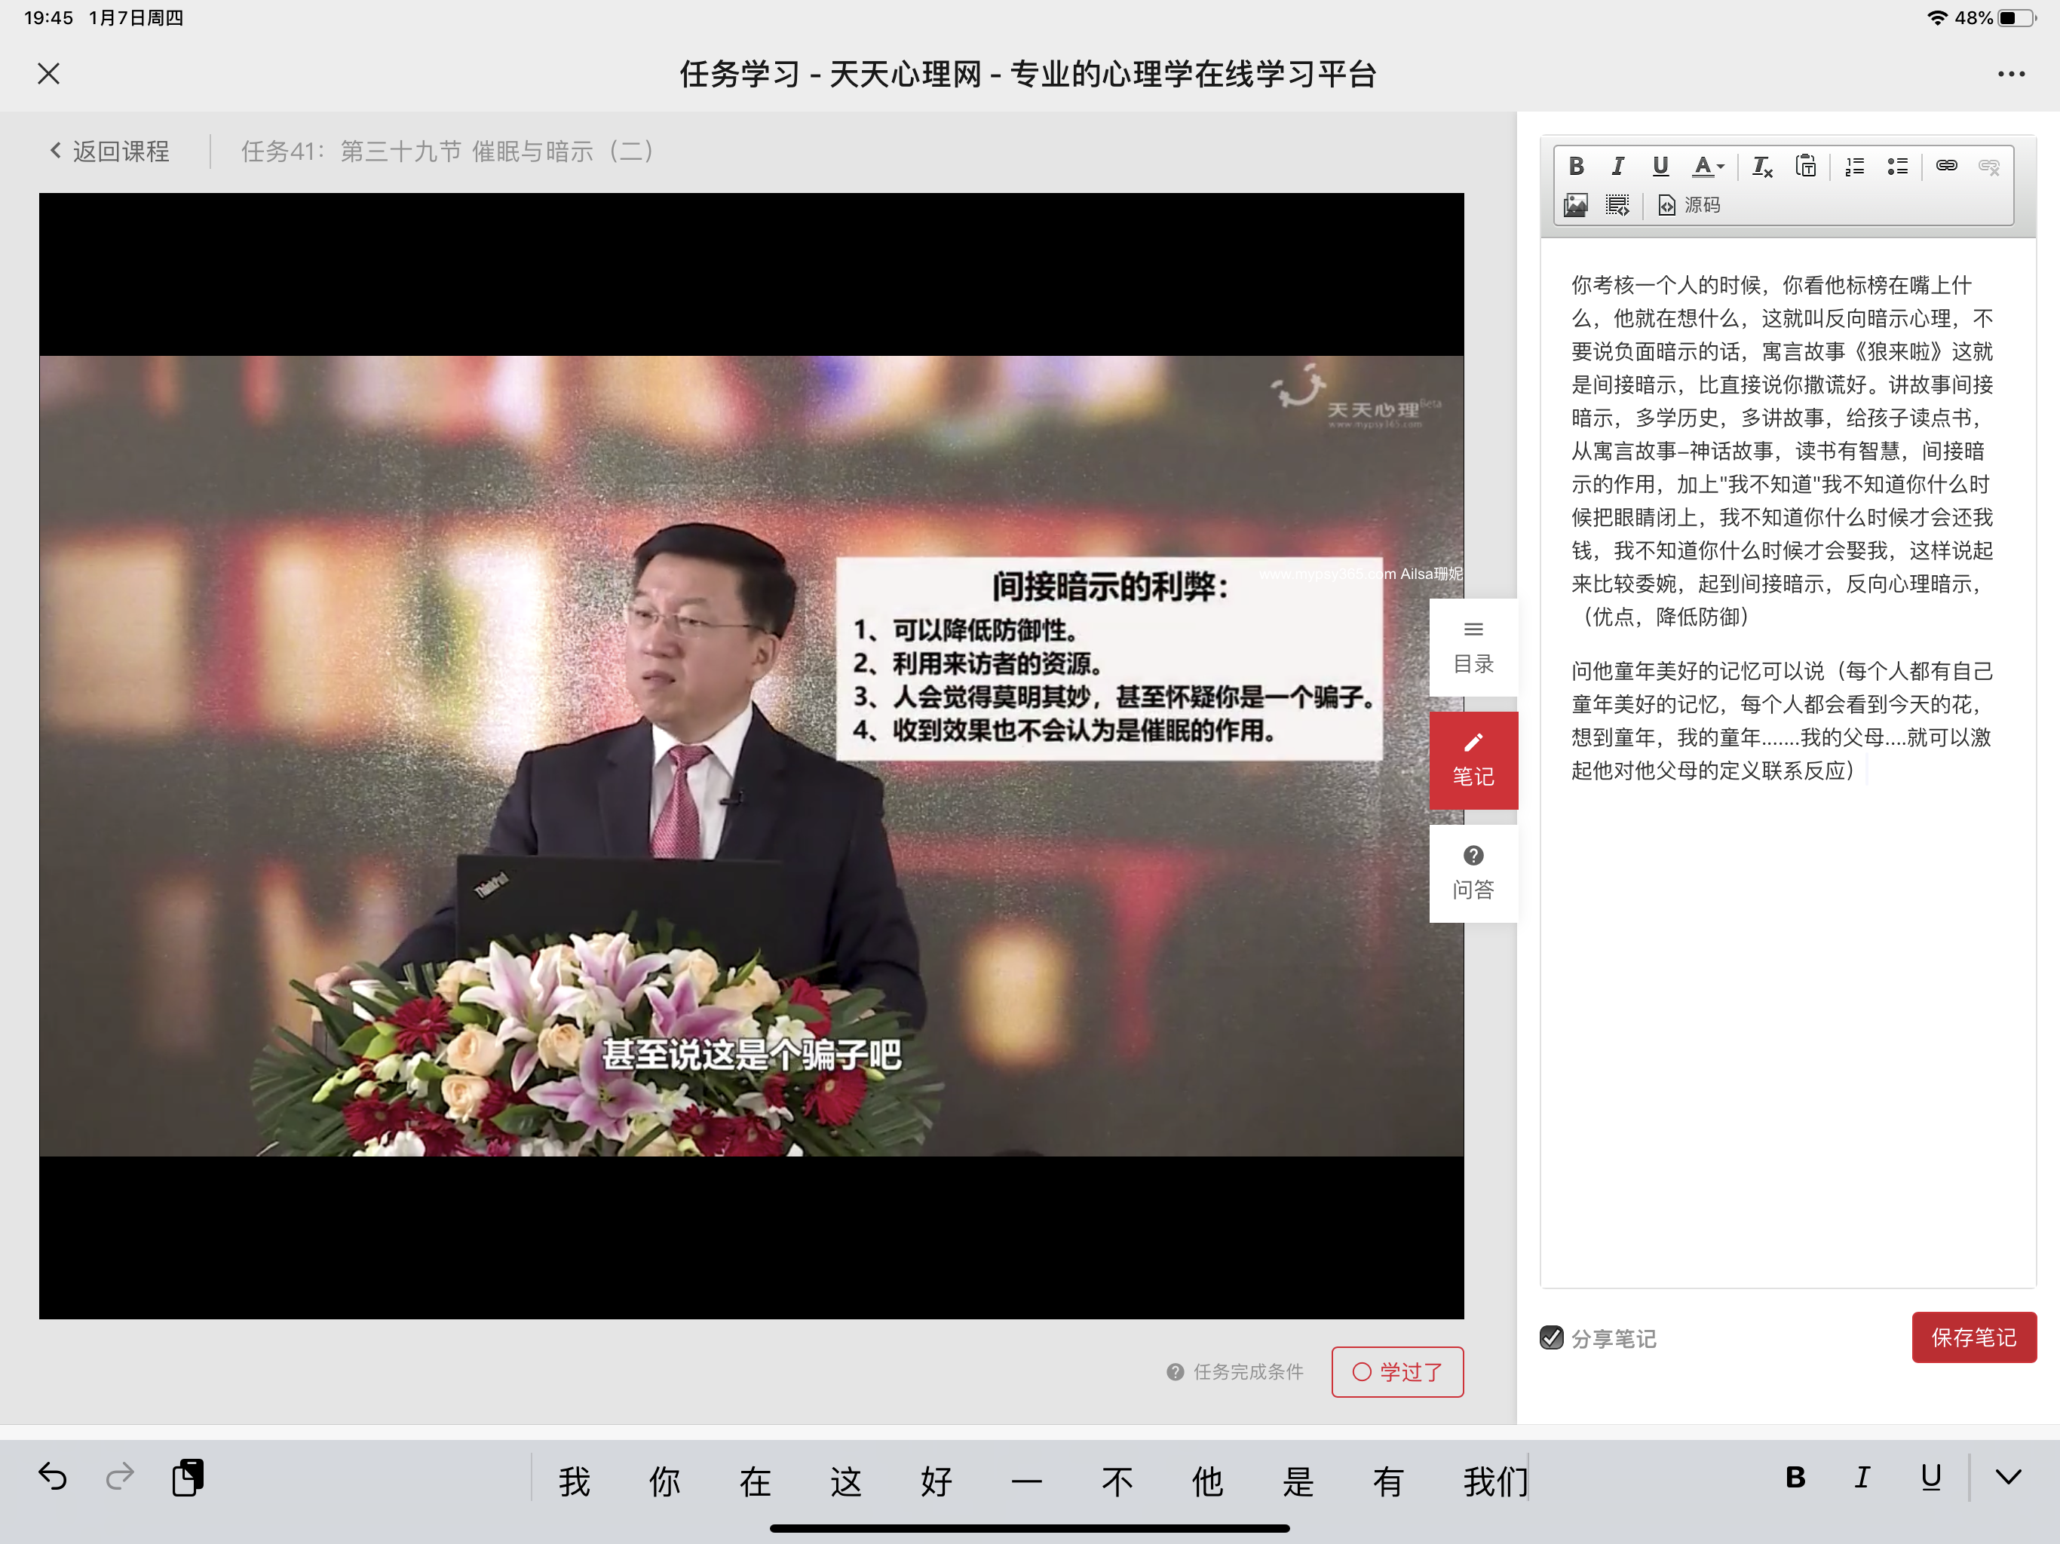Redo using the keyboard bar arrow
The height and width of the screenshot is (1544, 2060).
click(x=120, y=1477)
